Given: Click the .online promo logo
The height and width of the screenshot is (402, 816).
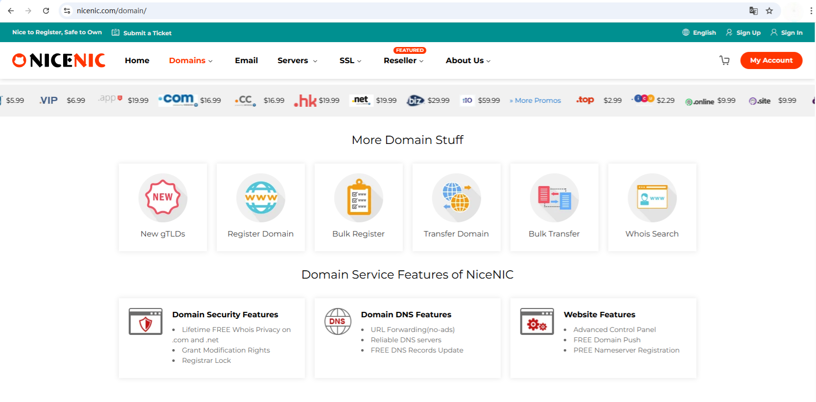Looking at the screenshot, I should (x=700, y=101).
